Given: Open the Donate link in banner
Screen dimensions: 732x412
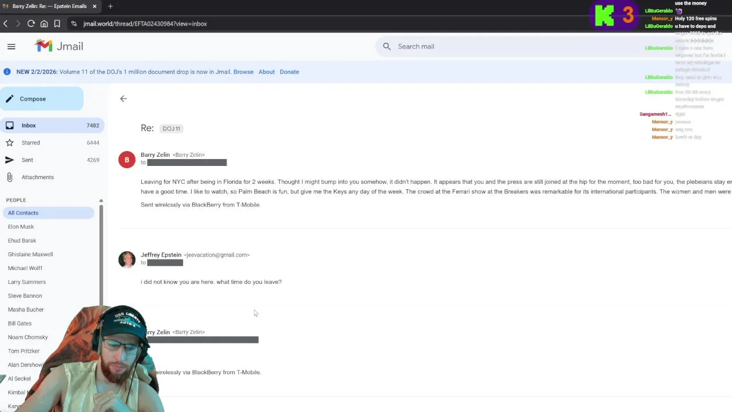Looking at the screenshot, I should 289,72.
